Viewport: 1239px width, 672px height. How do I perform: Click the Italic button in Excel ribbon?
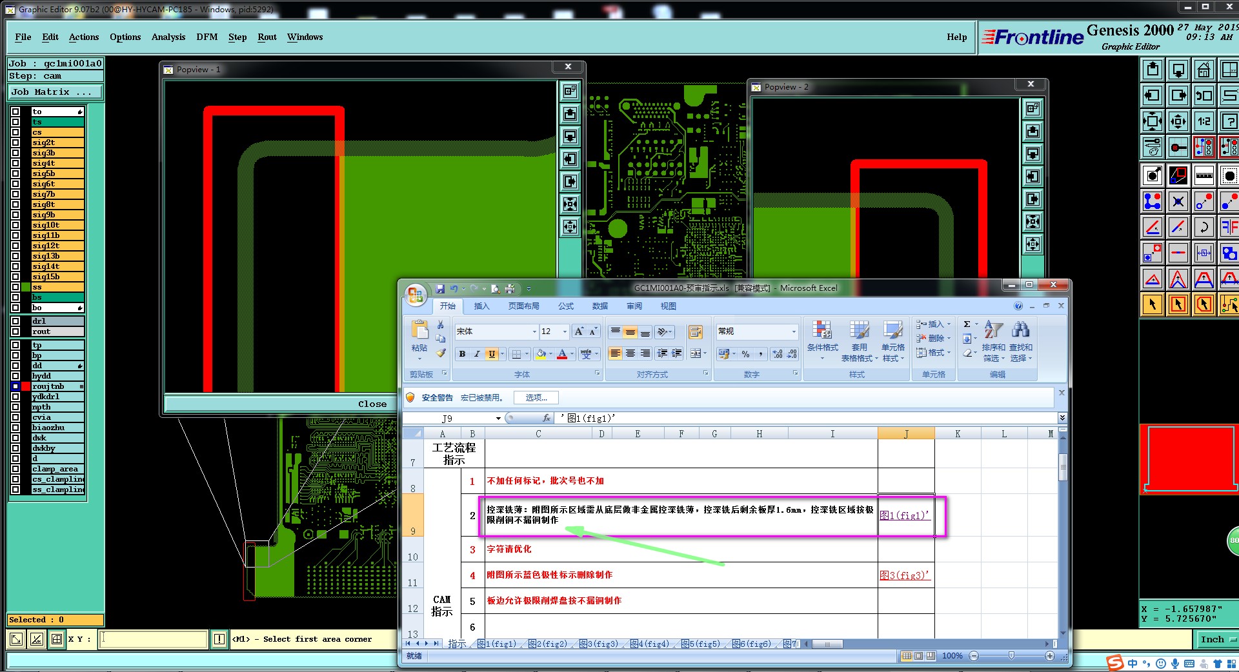477,353
